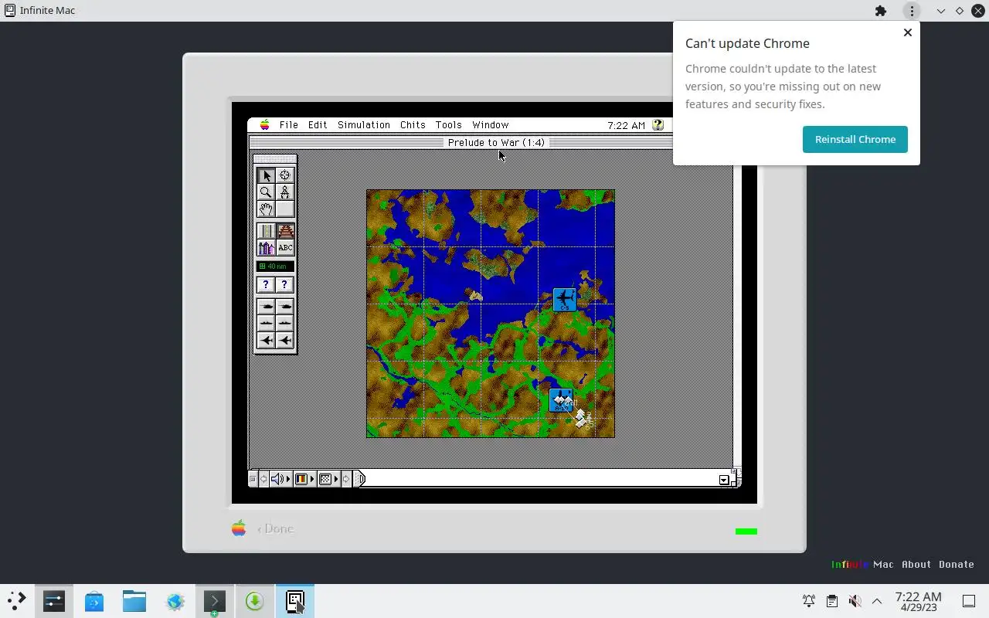Open the Mac help balloon menu
Image resolution: width=989 pixels, height=618 pixels.
(x=658, y=125)
